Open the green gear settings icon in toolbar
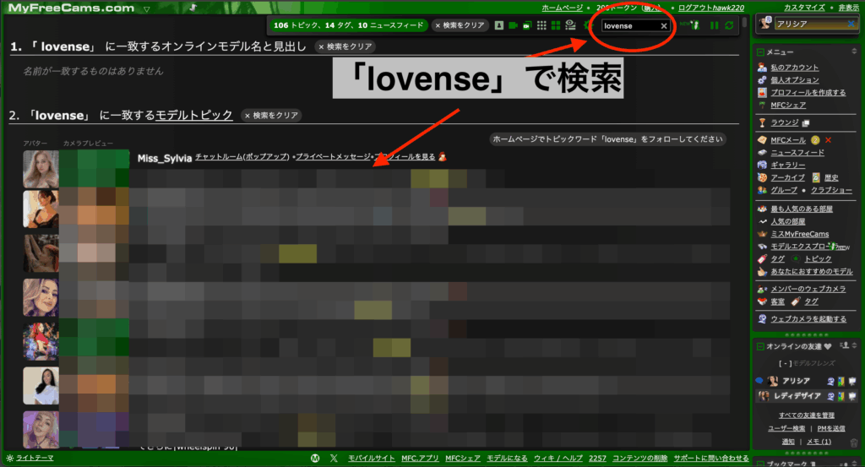 588,25
